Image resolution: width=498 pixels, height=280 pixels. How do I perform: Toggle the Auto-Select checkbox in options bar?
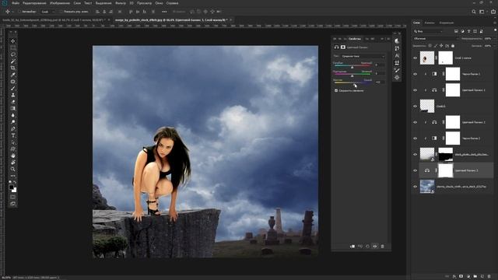[19, 12]
